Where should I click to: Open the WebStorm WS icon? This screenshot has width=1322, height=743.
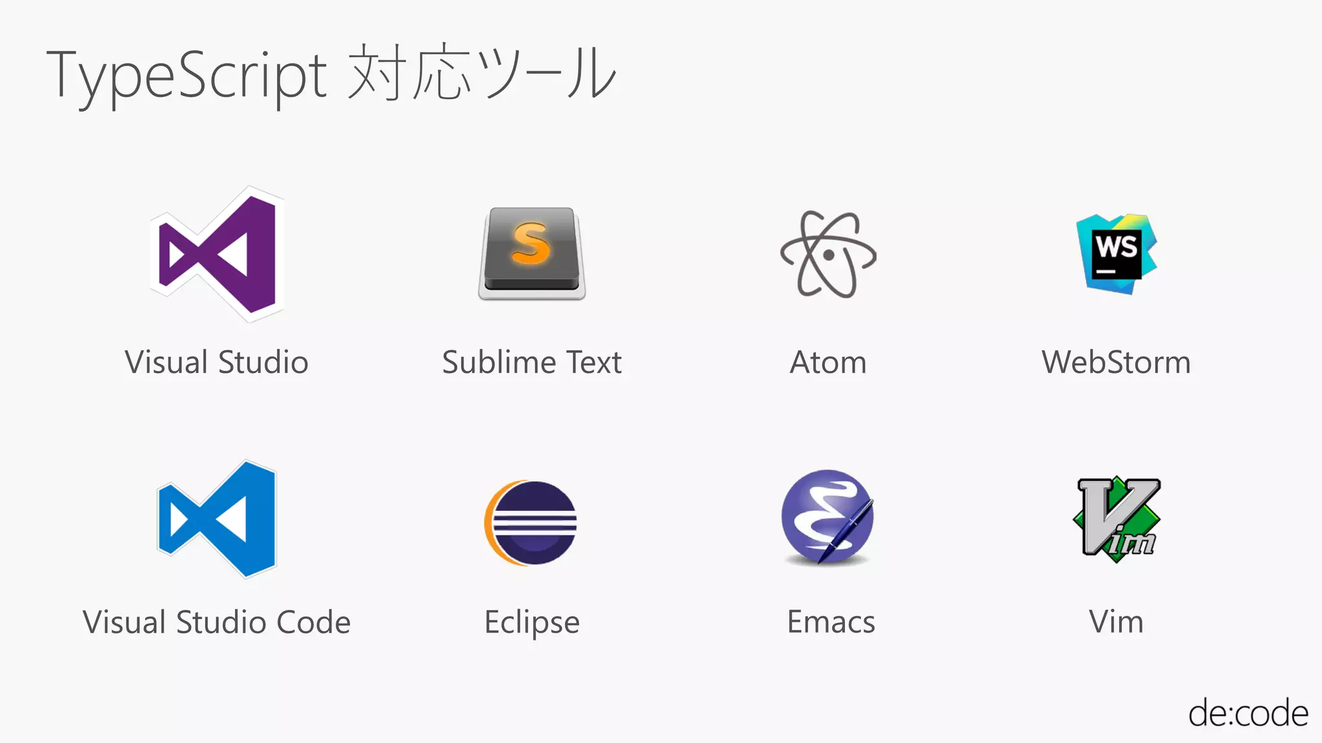tap(1117, 253)
